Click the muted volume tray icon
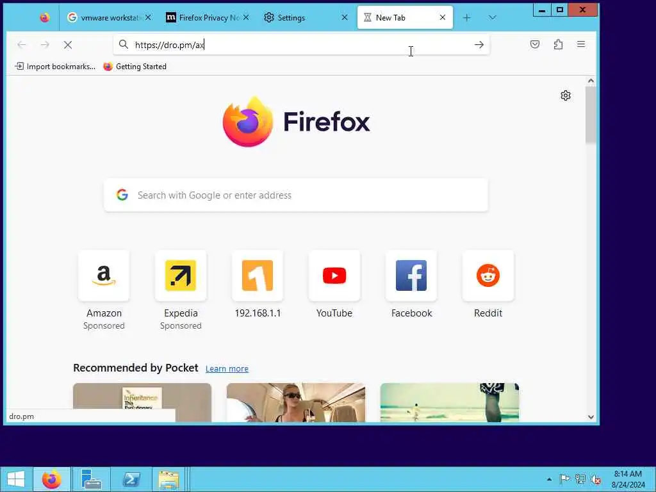 pyautogui.click(x=595, y=479)
